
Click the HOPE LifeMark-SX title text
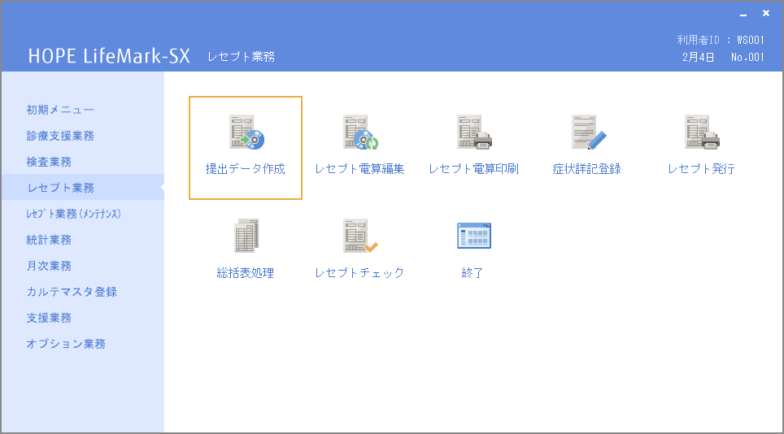[x=109, y=56]
